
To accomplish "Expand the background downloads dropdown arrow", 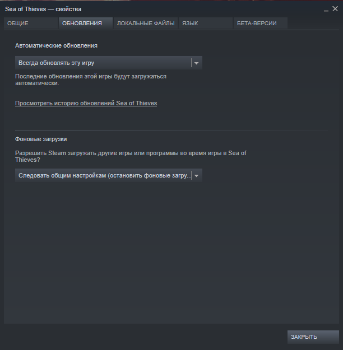I will tap(197, 176).
